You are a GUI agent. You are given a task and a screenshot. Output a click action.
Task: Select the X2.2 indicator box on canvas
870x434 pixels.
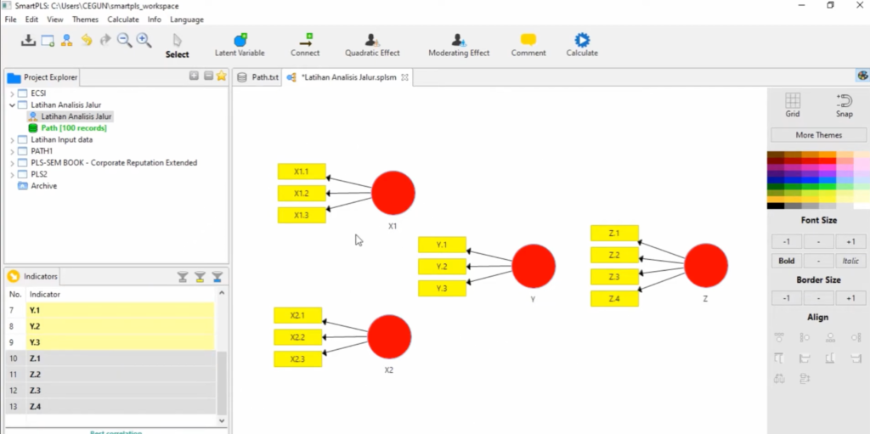pos(298,337)
